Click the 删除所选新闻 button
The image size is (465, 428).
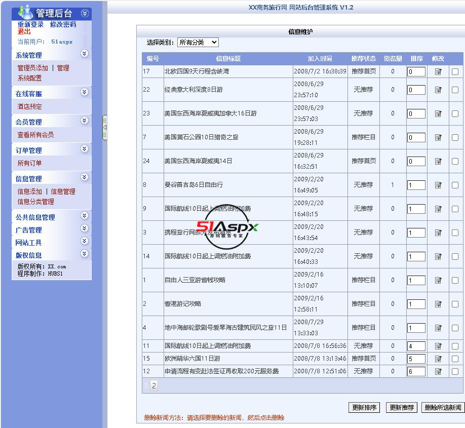[443, 407]
